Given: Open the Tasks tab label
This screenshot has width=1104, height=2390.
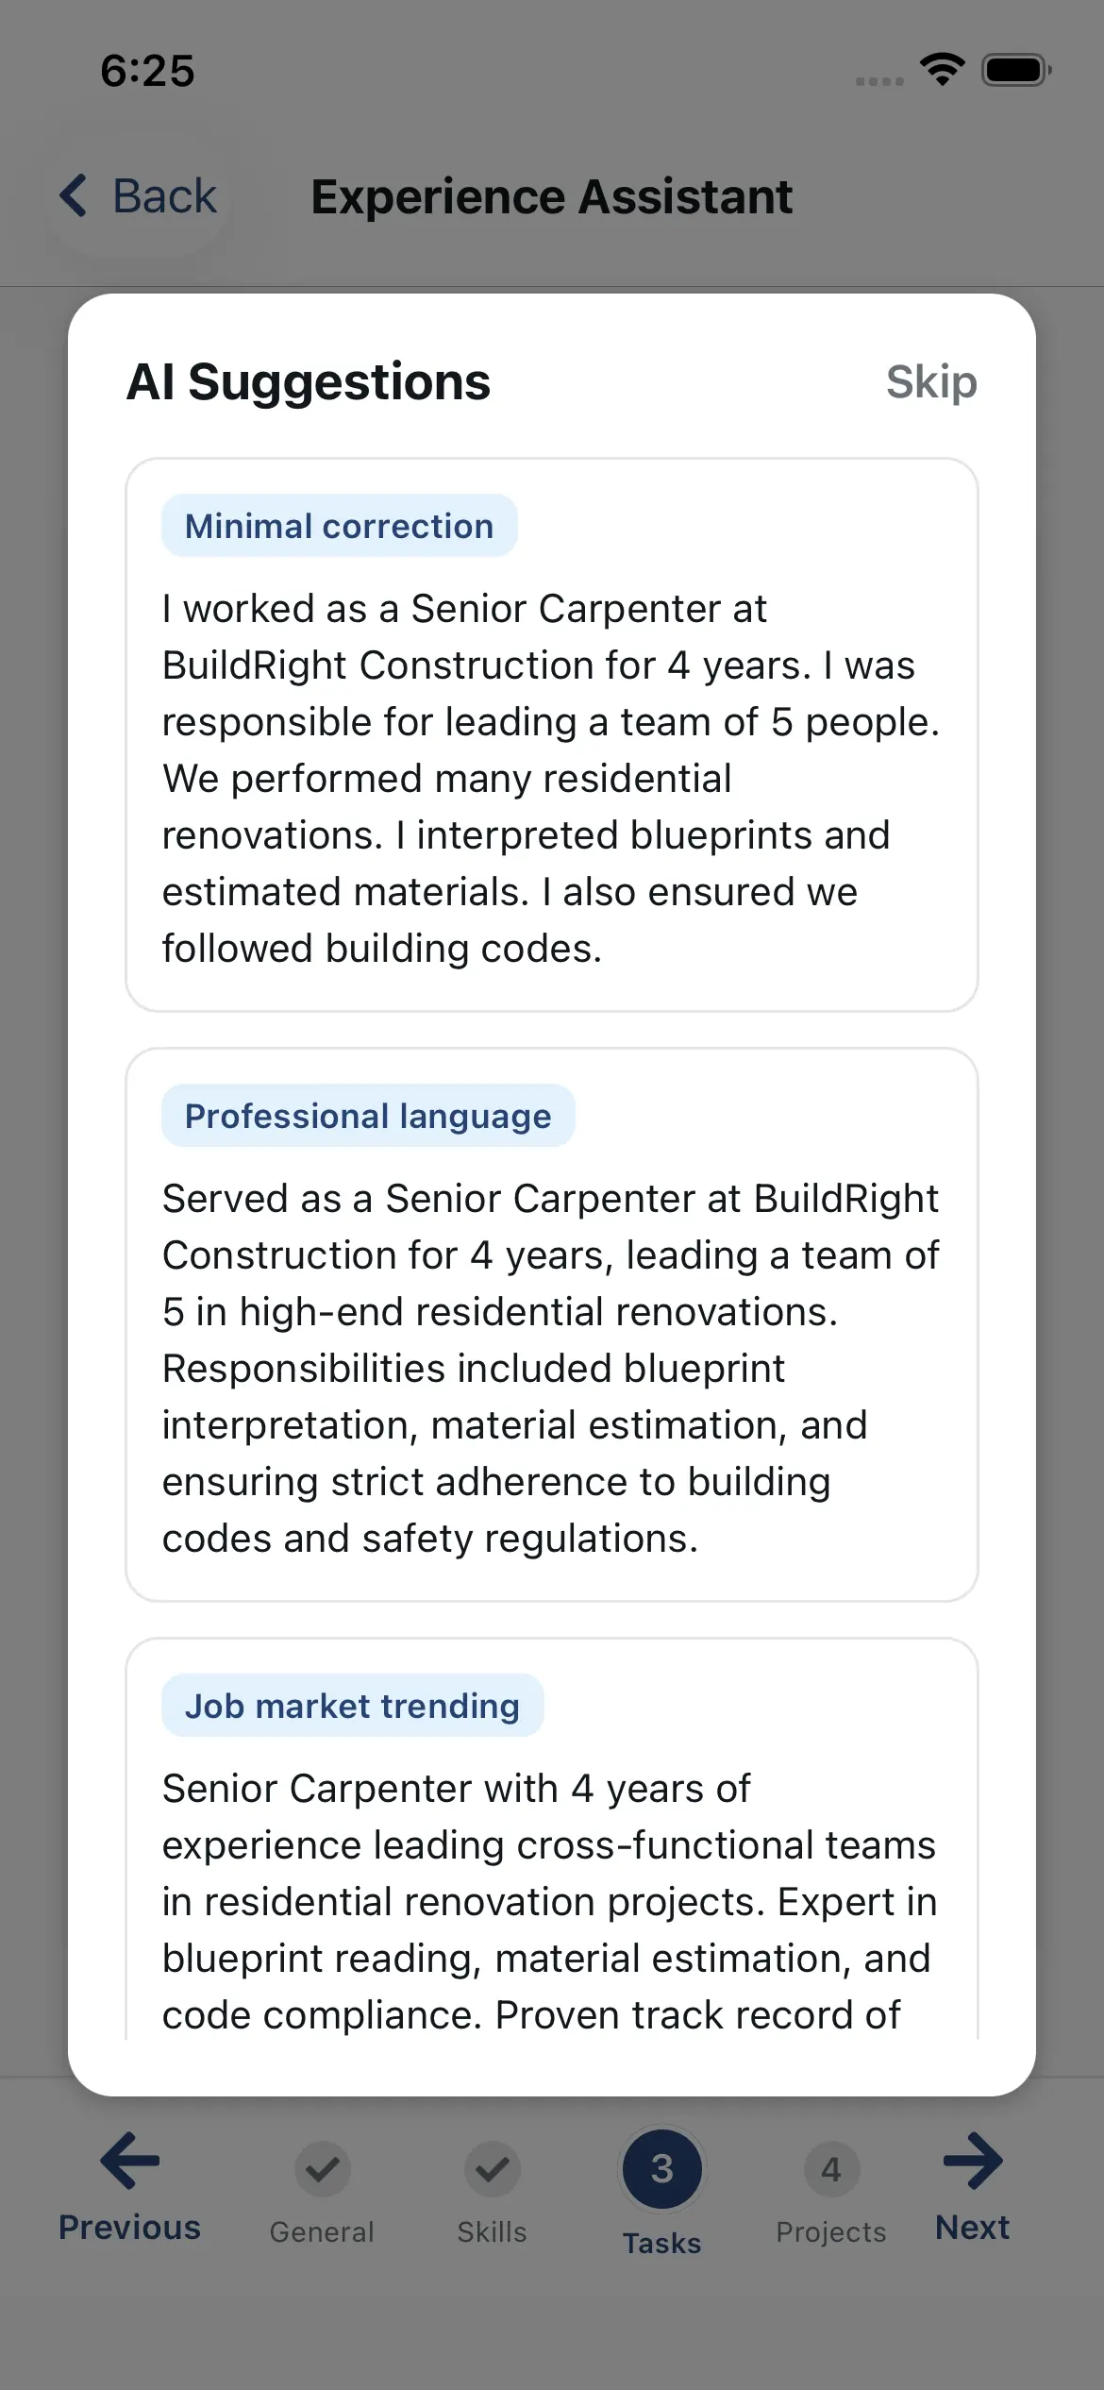Looking at the screenshot, I should tap(661, 2243).
